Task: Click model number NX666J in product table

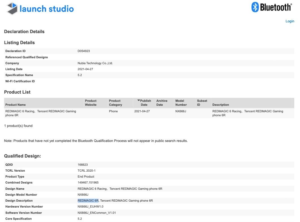Action: click(181, 111)
